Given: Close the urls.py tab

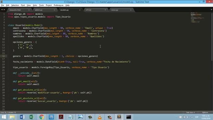Looking at the screenshot, I should click(x=105, y=10).
